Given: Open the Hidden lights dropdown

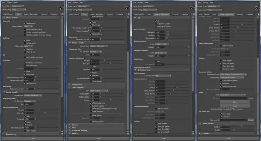Looking at the screenshot, I should pos(28,46).
